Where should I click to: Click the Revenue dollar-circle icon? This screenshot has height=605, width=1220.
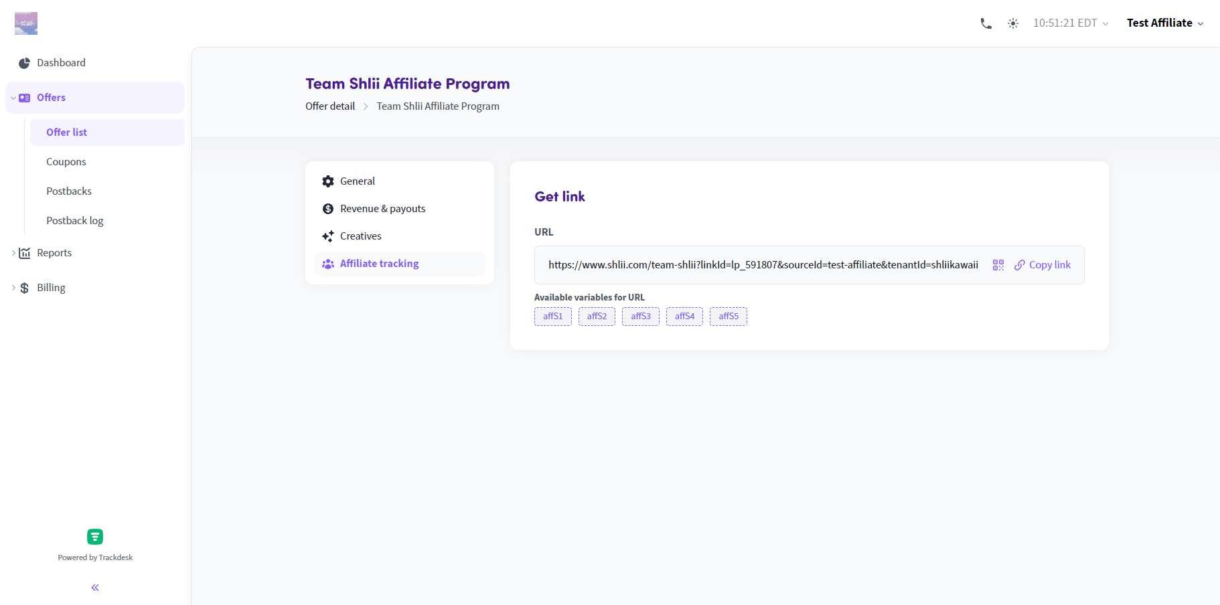point(328,209)
